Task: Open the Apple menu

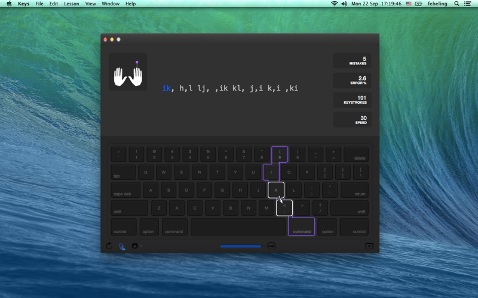Action: (9, 4)
